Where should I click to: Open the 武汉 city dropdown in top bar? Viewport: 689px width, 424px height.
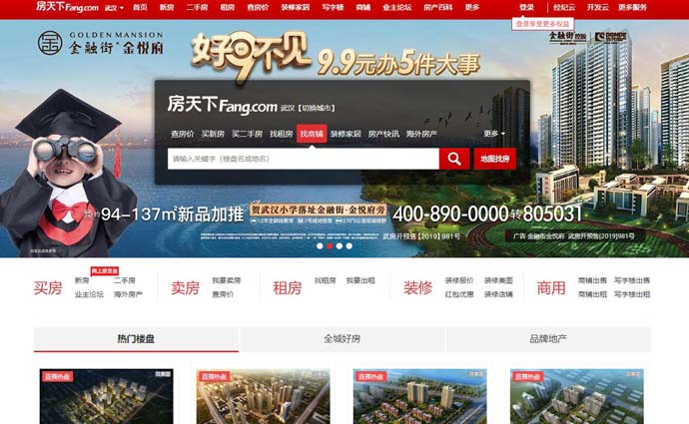[x=114, y=7]
